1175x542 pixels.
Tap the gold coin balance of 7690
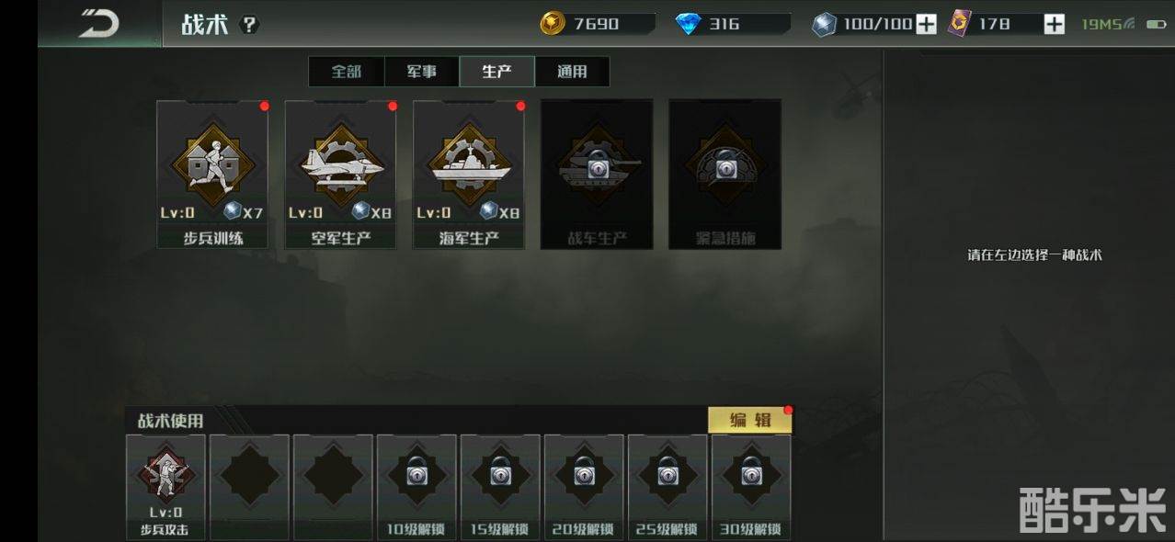click(x=598, y=24)
